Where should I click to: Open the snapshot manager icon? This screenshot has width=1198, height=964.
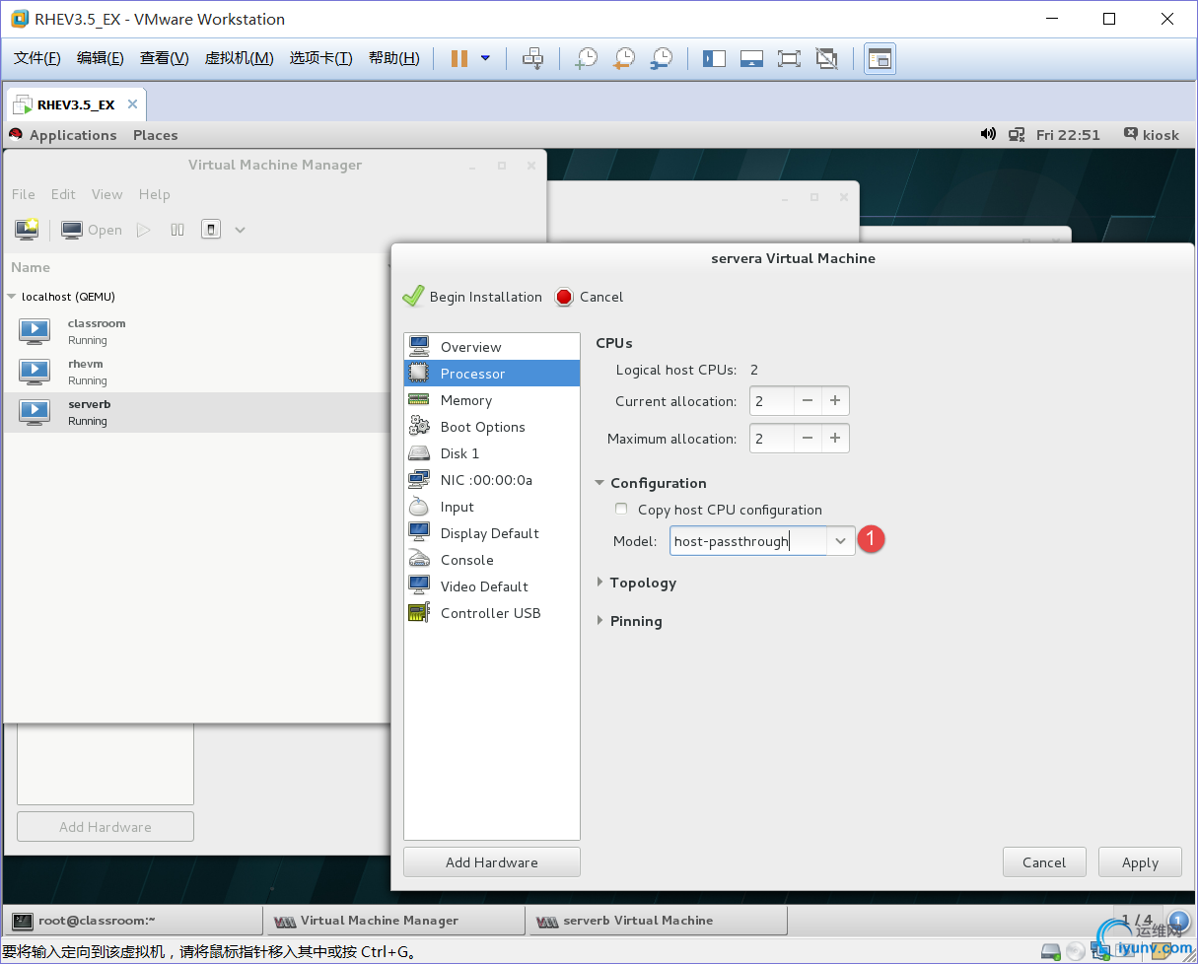point(662,59)
